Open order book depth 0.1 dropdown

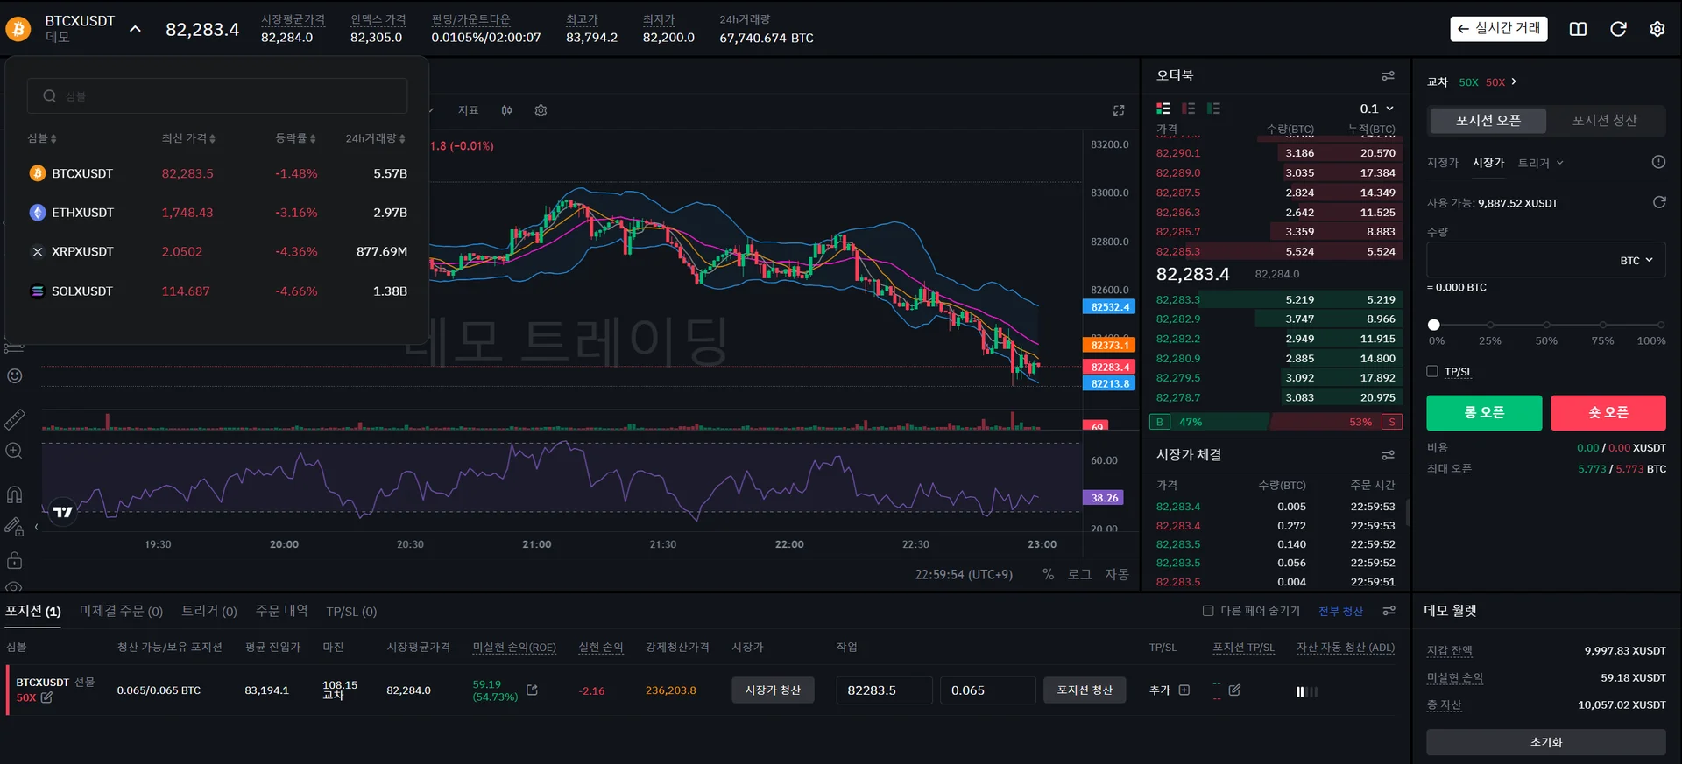click(1376, 109)
